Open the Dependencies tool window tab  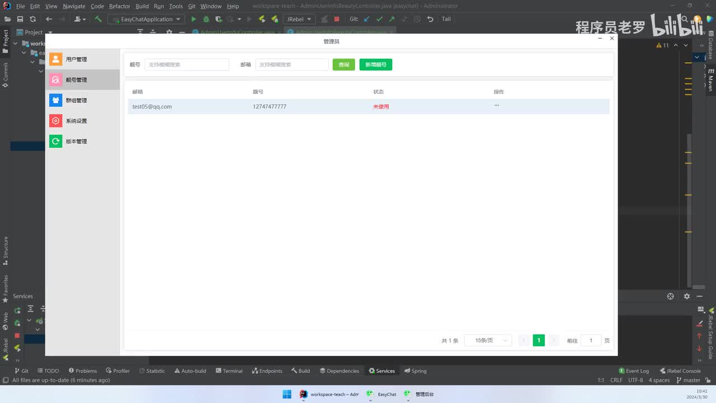(x=340, y=371)
